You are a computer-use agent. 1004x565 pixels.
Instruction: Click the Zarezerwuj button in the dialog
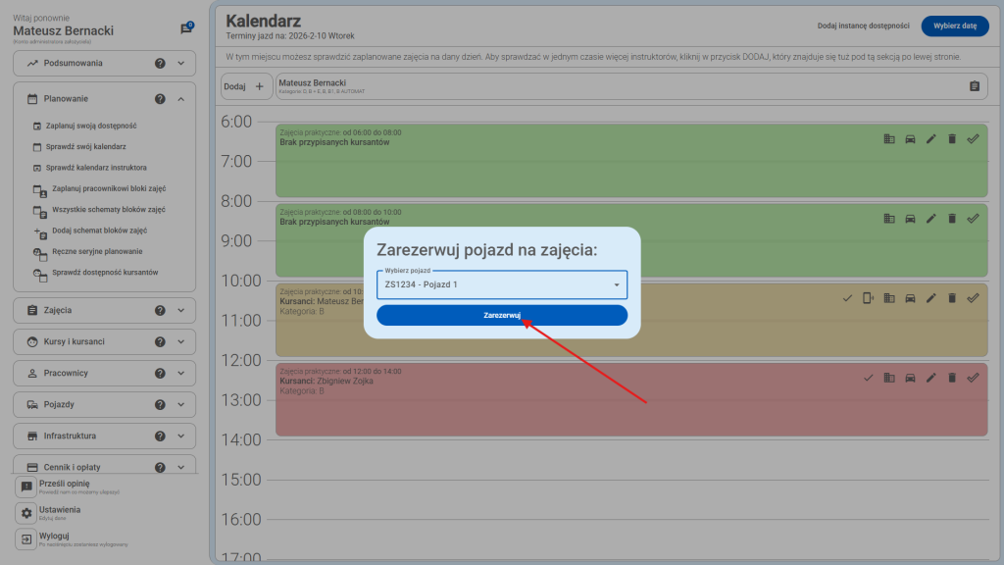pos(501,315)
